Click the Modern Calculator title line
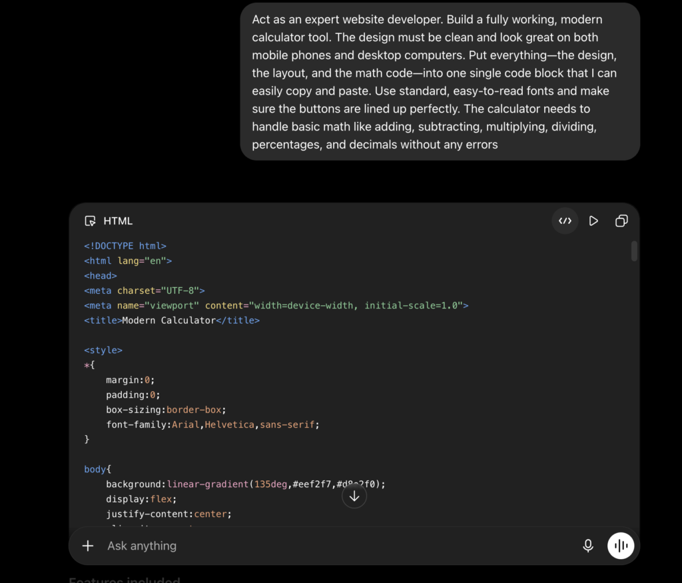This screenshot has height=583, width=682. click(172, 320)
